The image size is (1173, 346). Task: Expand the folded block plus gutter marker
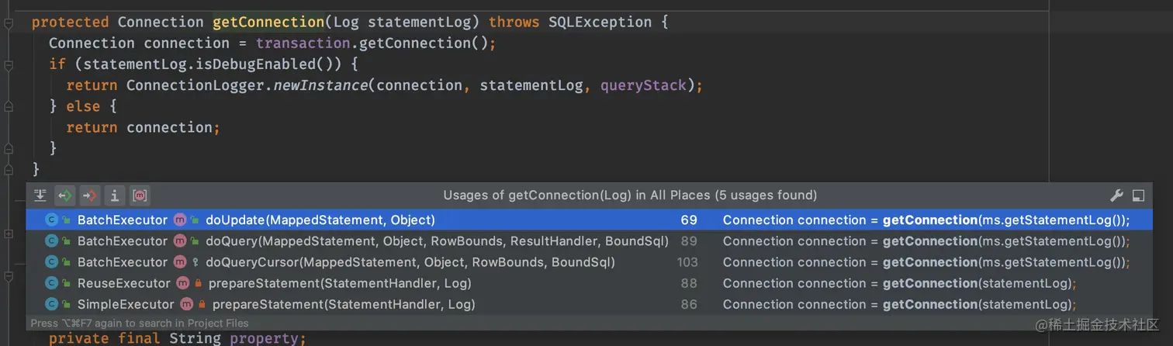[9, 234]
